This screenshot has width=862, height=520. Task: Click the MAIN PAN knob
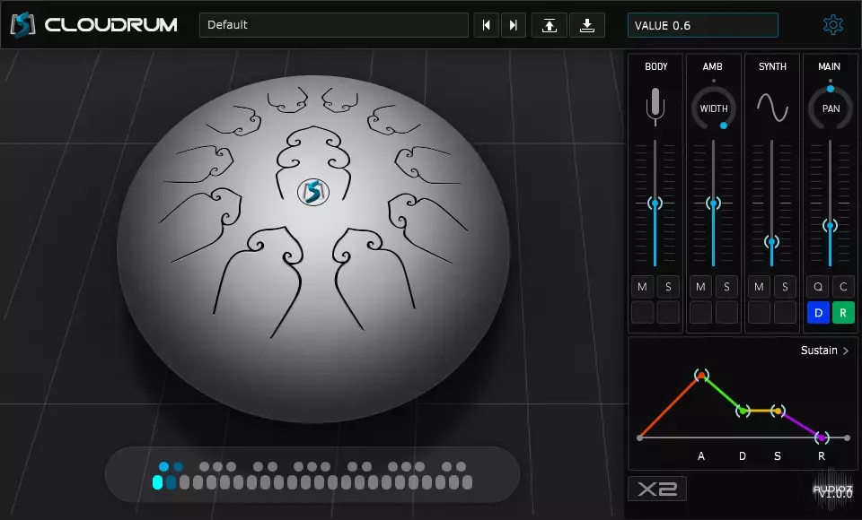[x=830, y=108]
